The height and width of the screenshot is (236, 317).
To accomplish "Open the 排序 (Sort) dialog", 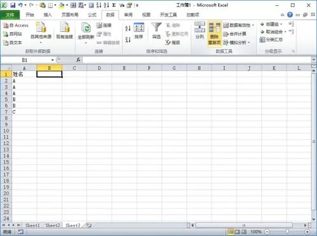I will coord(139,31).
